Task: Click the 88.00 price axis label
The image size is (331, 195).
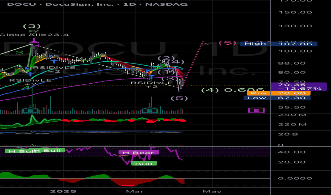Action: pos(292,63)
